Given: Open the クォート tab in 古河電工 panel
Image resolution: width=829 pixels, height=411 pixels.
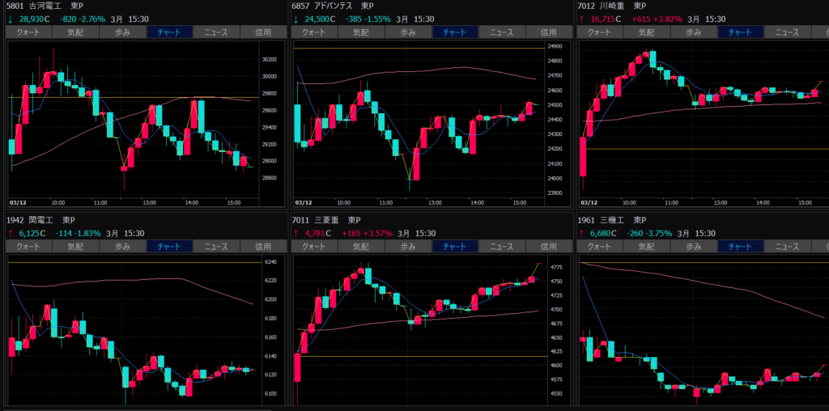Looking at the screenshot, I should [x=28, y=32].
